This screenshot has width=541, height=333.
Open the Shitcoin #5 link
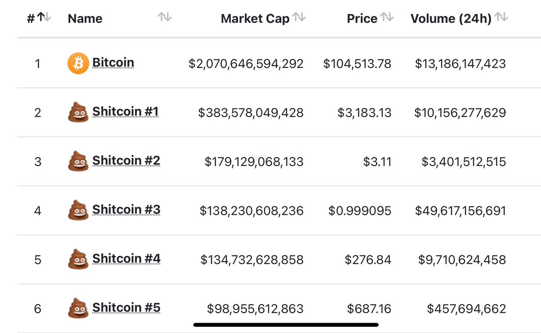pos(126,308)
